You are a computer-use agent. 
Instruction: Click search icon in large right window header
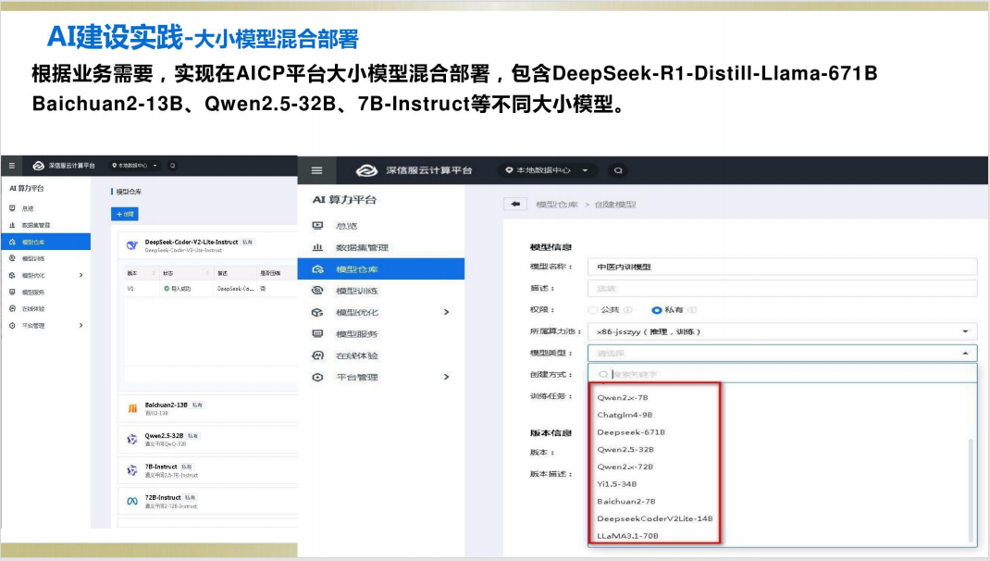[x=618, y=170]
